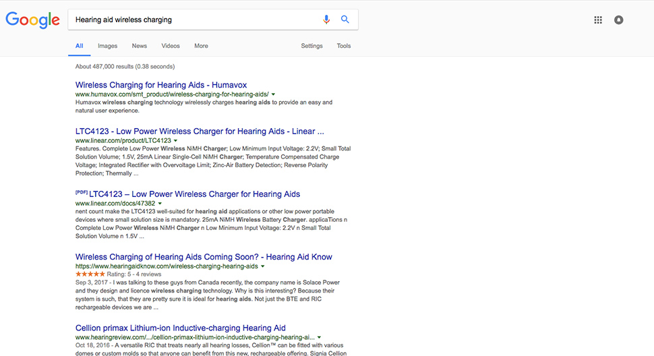Screen dimensions: 654x356
Task: Open the PDF result 'LTC4123 – Low Power Wireless Charger'
Action: click(194, 194)
